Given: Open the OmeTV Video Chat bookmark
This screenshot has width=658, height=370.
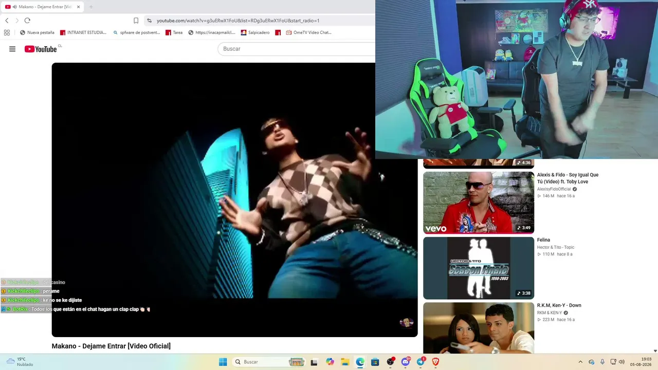Looking at the screenshot, I should (x=308, y=32).
